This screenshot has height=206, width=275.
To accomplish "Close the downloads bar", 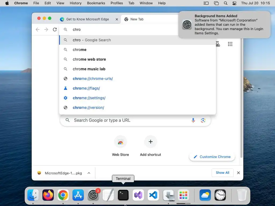I will point(238,173).
